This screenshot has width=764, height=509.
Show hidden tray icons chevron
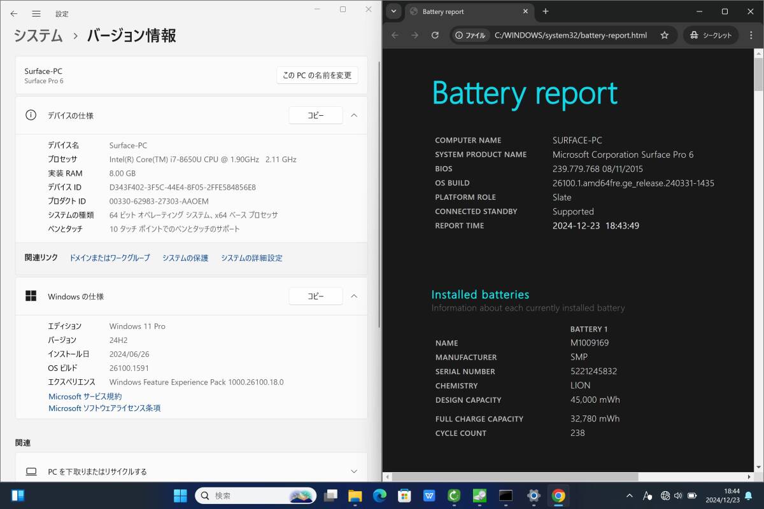point(630,495)
